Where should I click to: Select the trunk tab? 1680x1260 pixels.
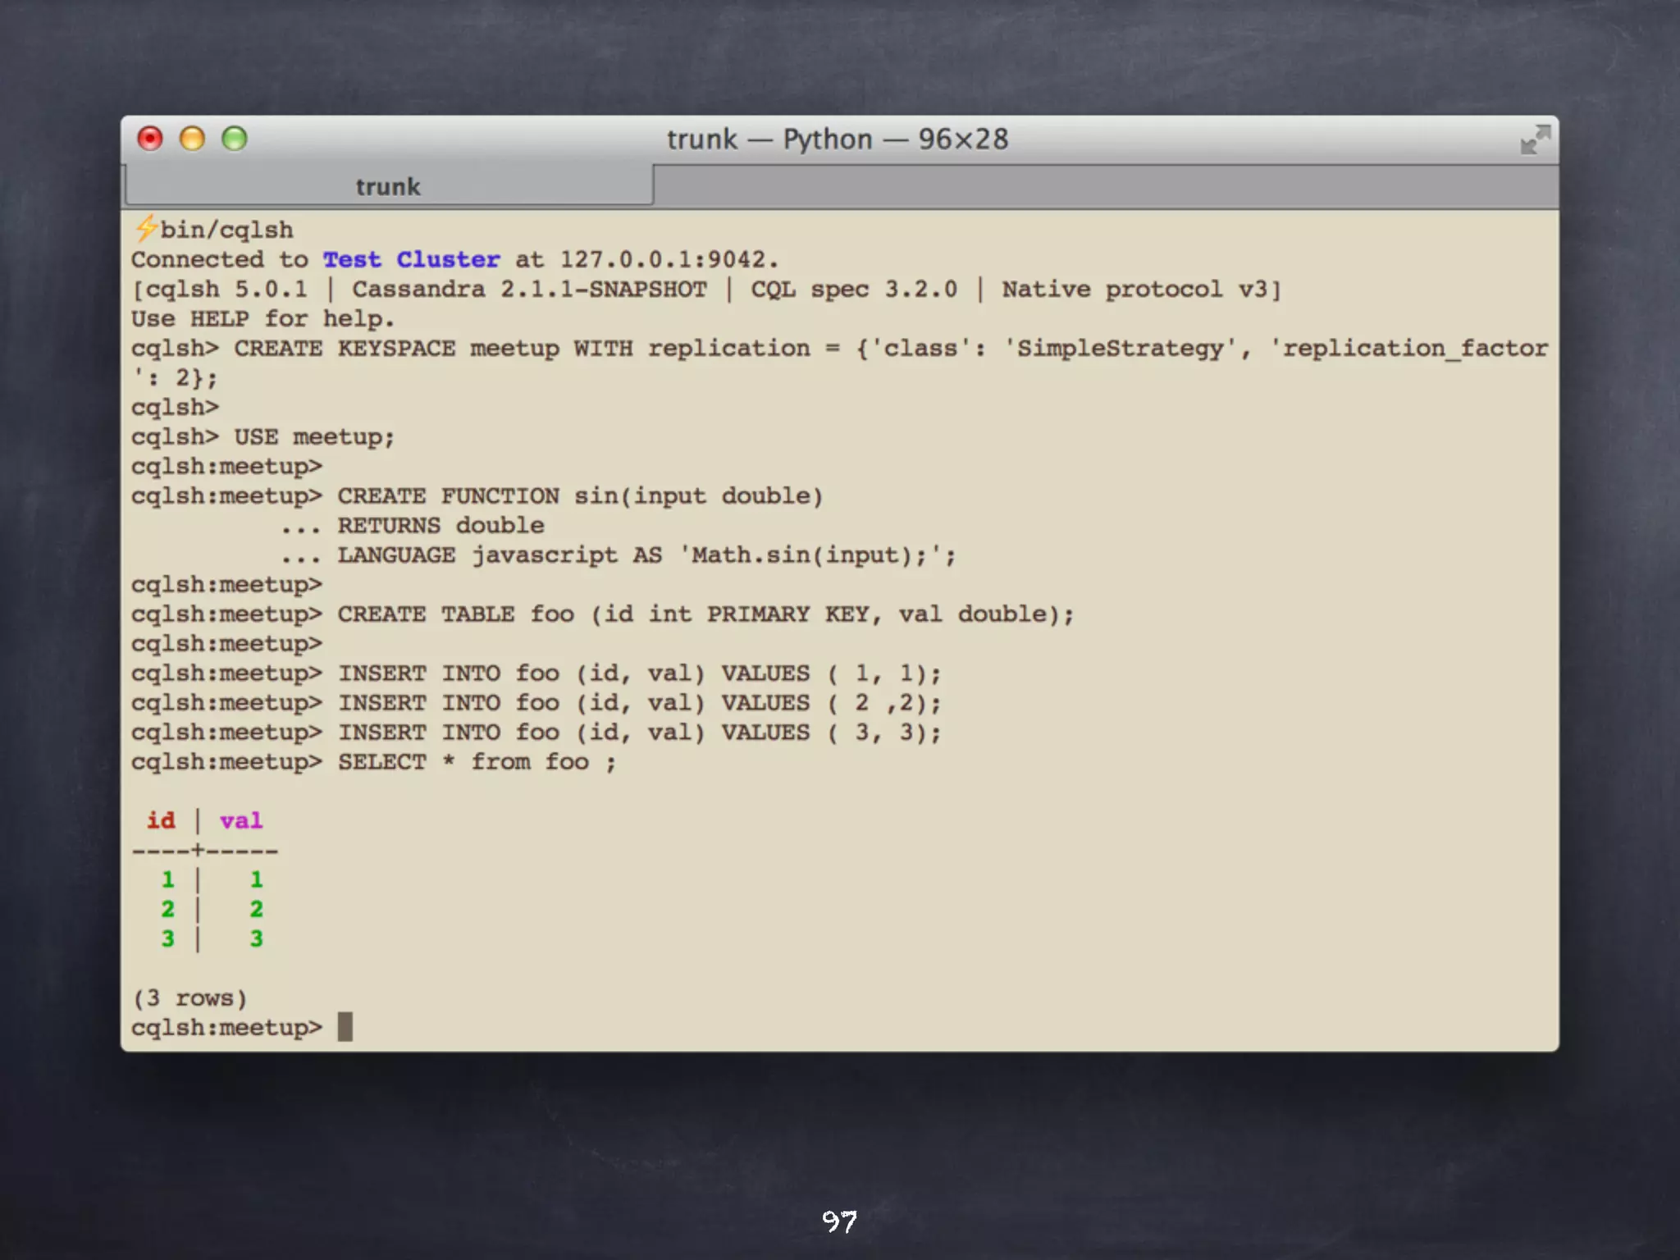point(388,187)
